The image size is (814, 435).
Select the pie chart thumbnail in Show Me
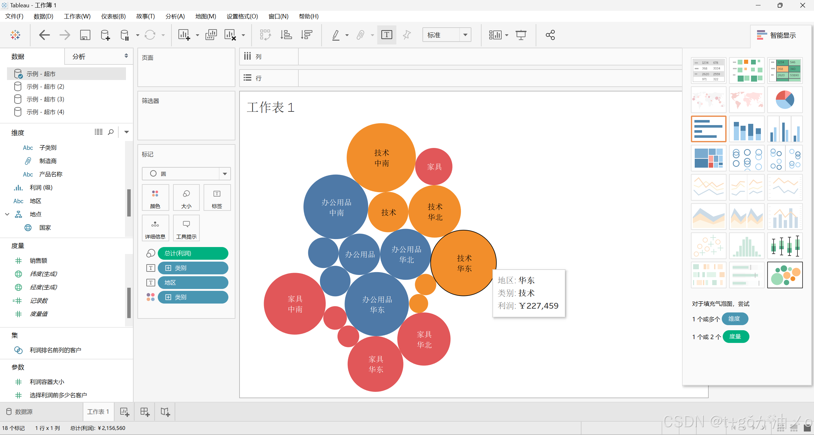coord(785,100)
